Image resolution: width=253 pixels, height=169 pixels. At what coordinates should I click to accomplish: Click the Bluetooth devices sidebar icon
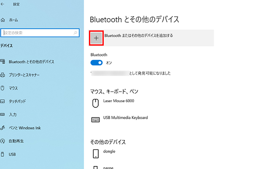click(x=3, y=62)
